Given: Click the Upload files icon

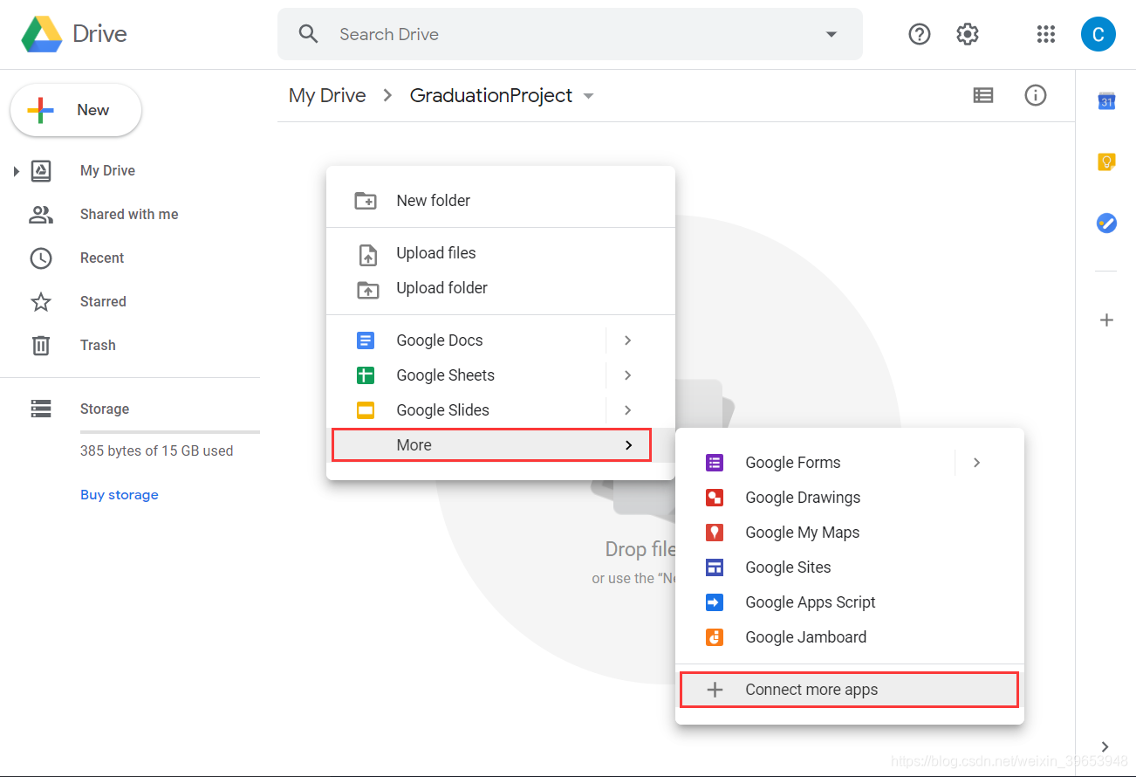Looking at the screenshot, I should [368, 254].
